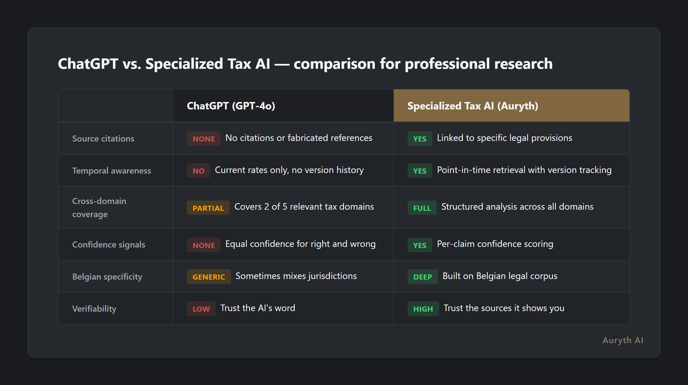Click the gold highlighted header bar
Image resolution: width=688 pixels, height=385 pixels.
point(511,106)
